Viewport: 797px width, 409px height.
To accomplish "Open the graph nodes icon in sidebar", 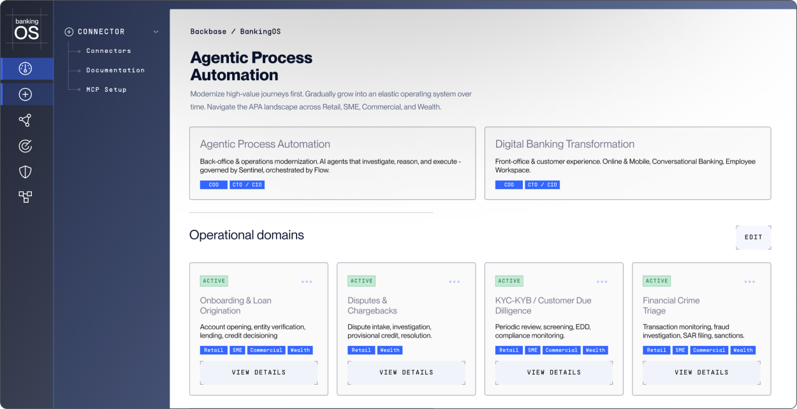I will [x=26, y=120].
